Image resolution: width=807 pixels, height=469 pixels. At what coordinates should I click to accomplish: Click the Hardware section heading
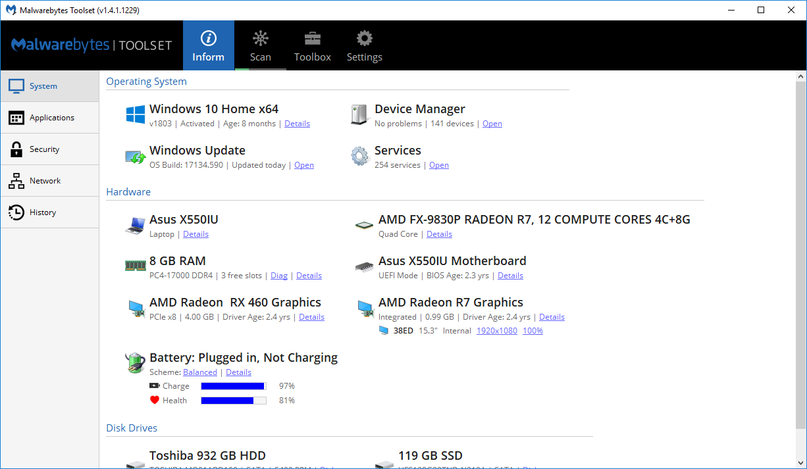coord(128,192)
